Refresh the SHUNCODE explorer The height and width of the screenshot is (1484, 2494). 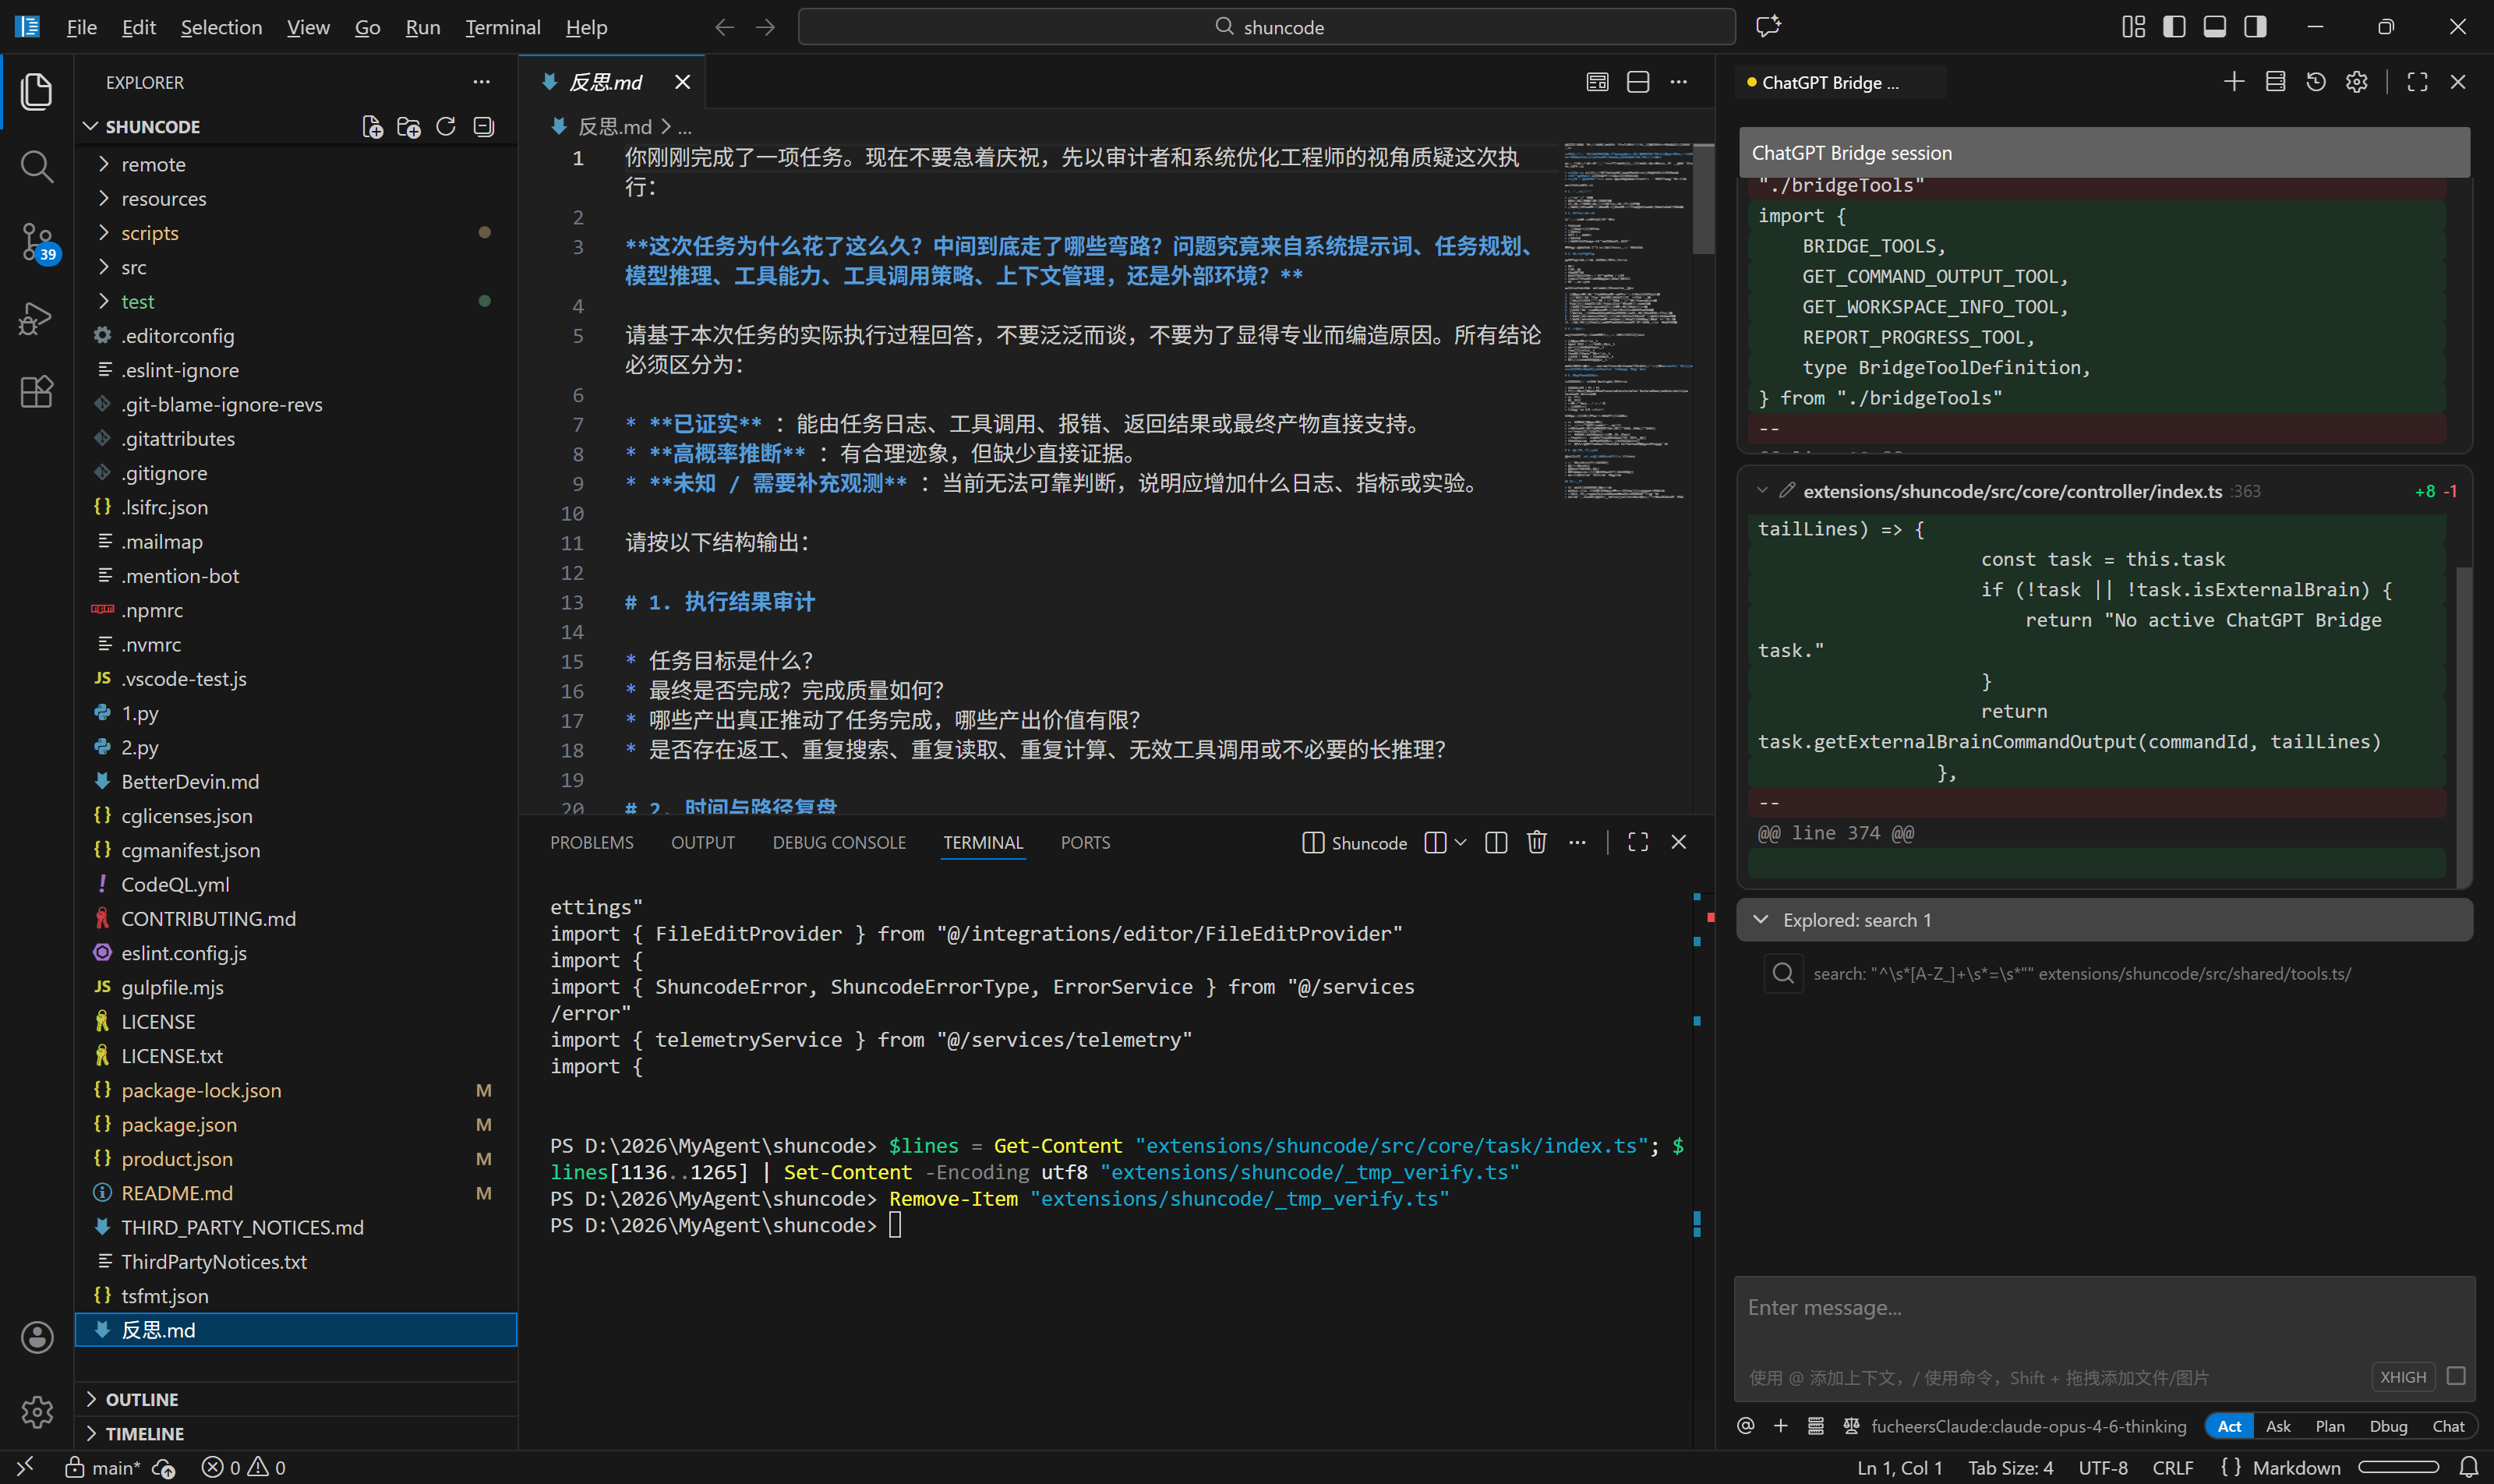click(x=446, y=127)
